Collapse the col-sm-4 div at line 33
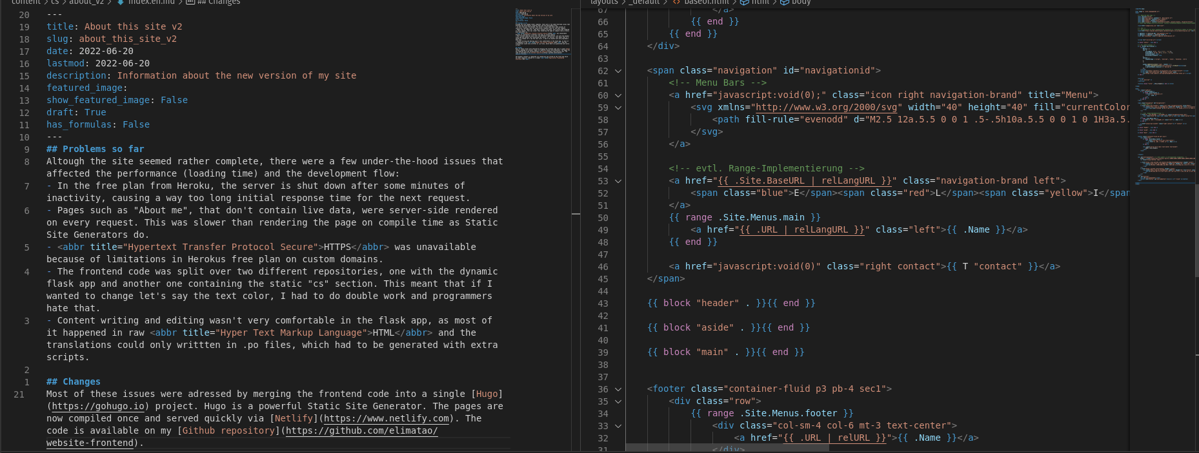 point(618,426)
